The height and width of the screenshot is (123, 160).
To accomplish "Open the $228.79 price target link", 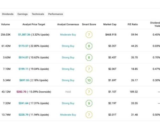I will click(x=23, y=115).
